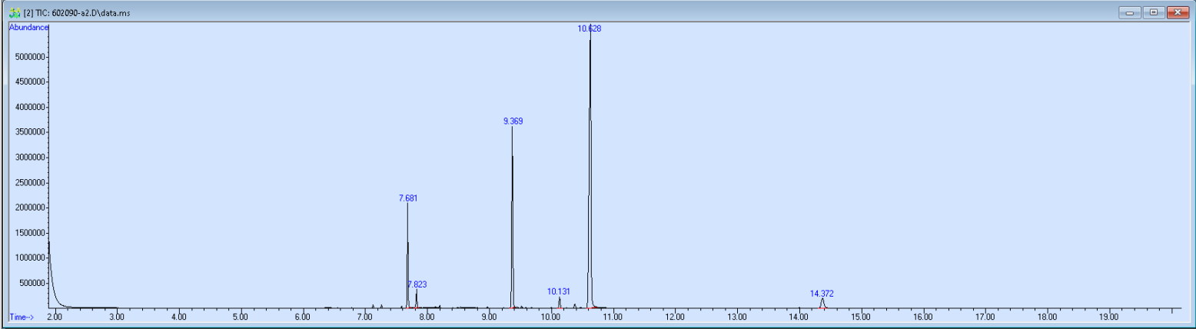Viewport: 1196px width, 329px height.
Task: Click the 2000000 abundance axis value
Action: click(31, 208)
